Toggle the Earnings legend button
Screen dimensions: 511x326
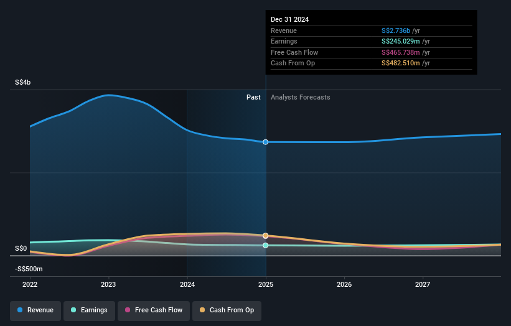pyautogui.click(x=89, y=310)
